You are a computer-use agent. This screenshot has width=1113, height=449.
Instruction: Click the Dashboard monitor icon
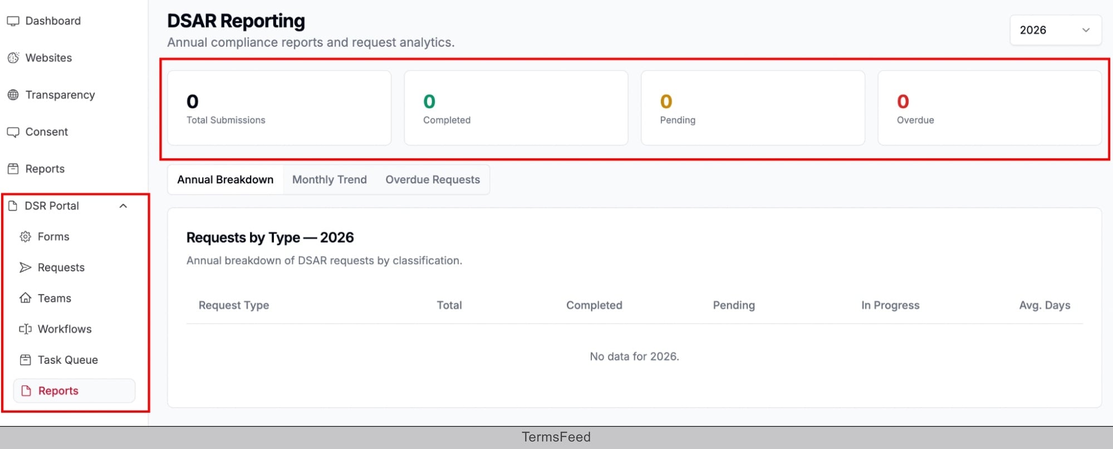coord(13,21)
